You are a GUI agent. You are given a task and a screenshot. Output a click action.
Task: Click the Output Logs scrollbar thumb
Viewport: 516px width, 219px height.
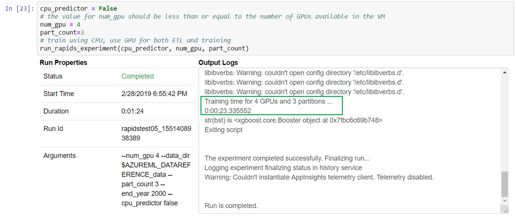point(505,184)
